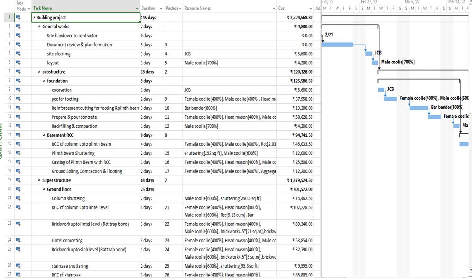Collapse the substructure summary task
The image size is (472, 278).
(x=39, y=72)
